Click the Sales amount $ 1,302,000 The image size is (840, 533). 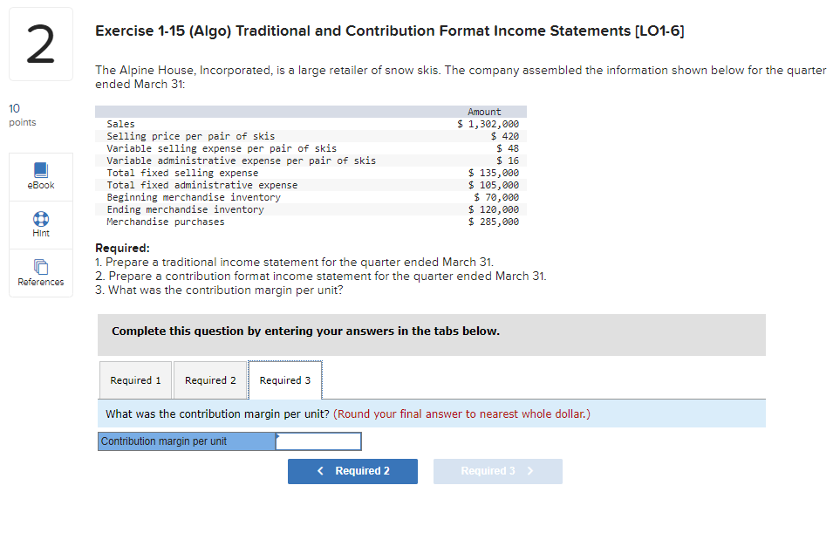(488, 124)
